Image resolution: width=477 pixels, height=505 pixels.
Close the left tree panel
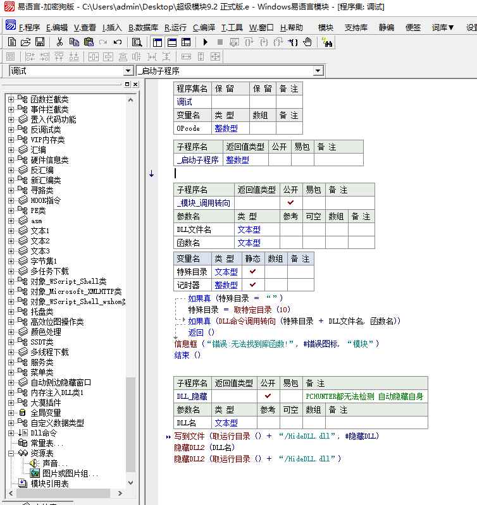pos(134,84)
